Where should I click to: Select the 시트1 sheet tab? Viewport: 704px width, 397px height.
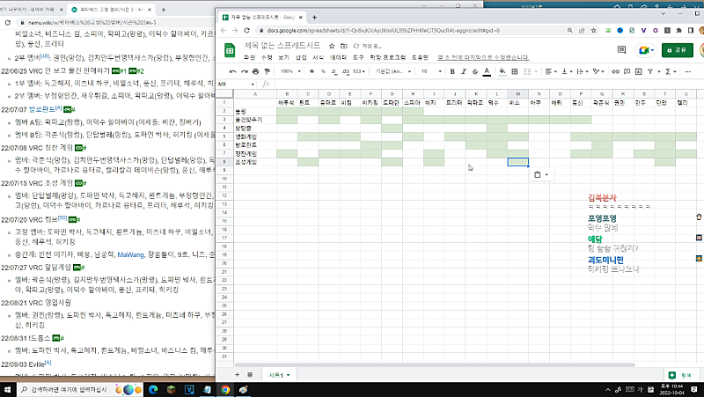[279, 374]
